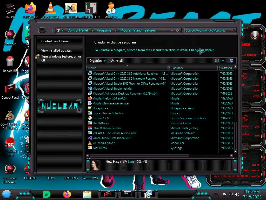This screenshot has height=200, width=266.
Task: Click the Hex-Rays portrait thumbnail
Action: coord(96,165)
